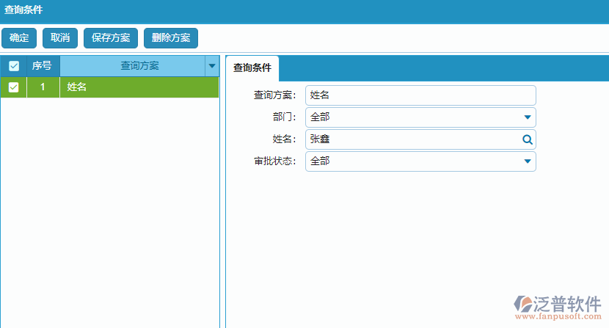The height and width of the screenshot is (328, 609).
Task: Click the 泛普软件 logo icon
Action: [528, 303]
